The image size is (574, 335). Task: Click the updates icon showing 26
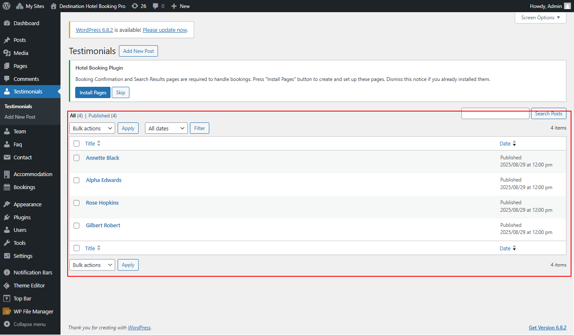pyautogui.click(x=139, y=6)
